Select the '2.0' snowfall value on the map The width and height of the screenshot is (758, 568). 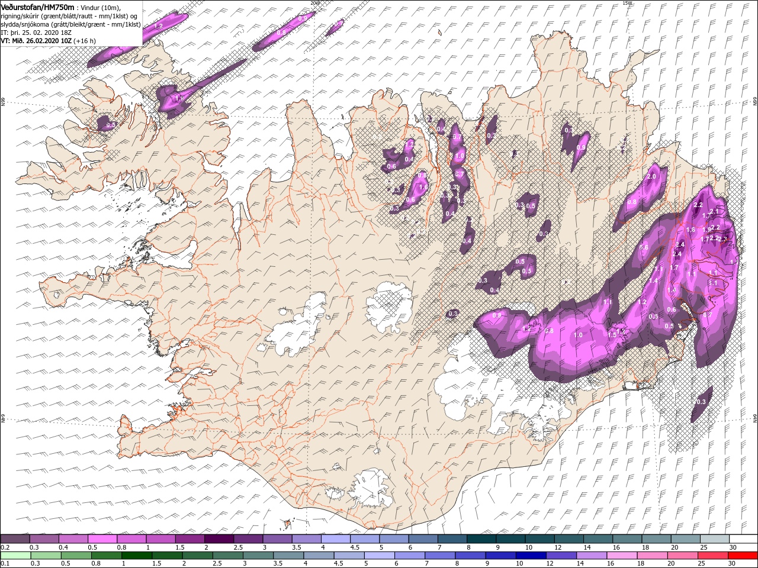click(x=652, y=176)
